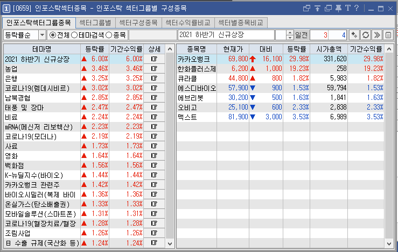Select the 바이오시밀러 theme row
This screenshot has height=252, width=398.
(84, 195)
